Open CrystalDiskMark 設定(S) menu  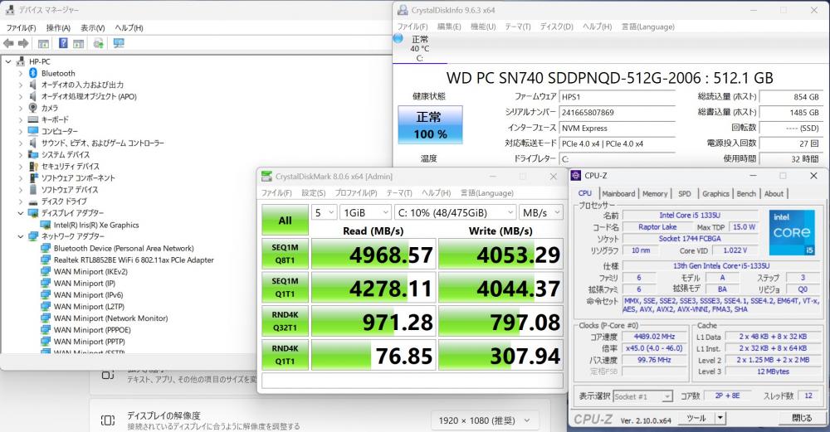pos(314,193)
